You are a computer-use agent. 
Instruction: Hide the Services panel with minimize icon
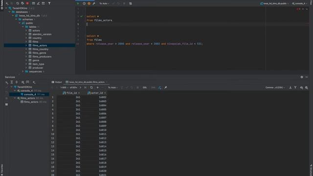tap(307, 77)
